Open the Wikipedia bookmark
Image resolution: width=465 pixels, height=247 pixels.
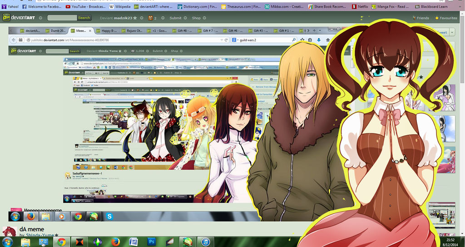pyautogui.click(x=119, y=6)
